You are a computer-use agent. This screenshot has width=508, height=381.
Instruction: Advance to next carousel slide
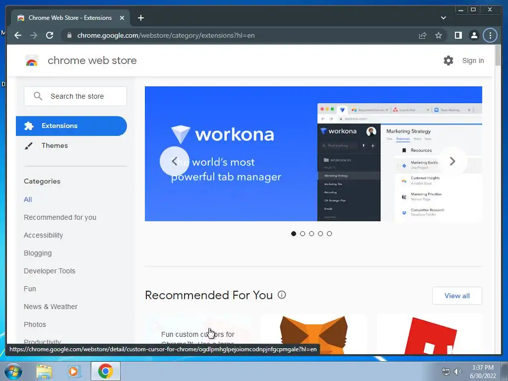(x=452, y=161)
